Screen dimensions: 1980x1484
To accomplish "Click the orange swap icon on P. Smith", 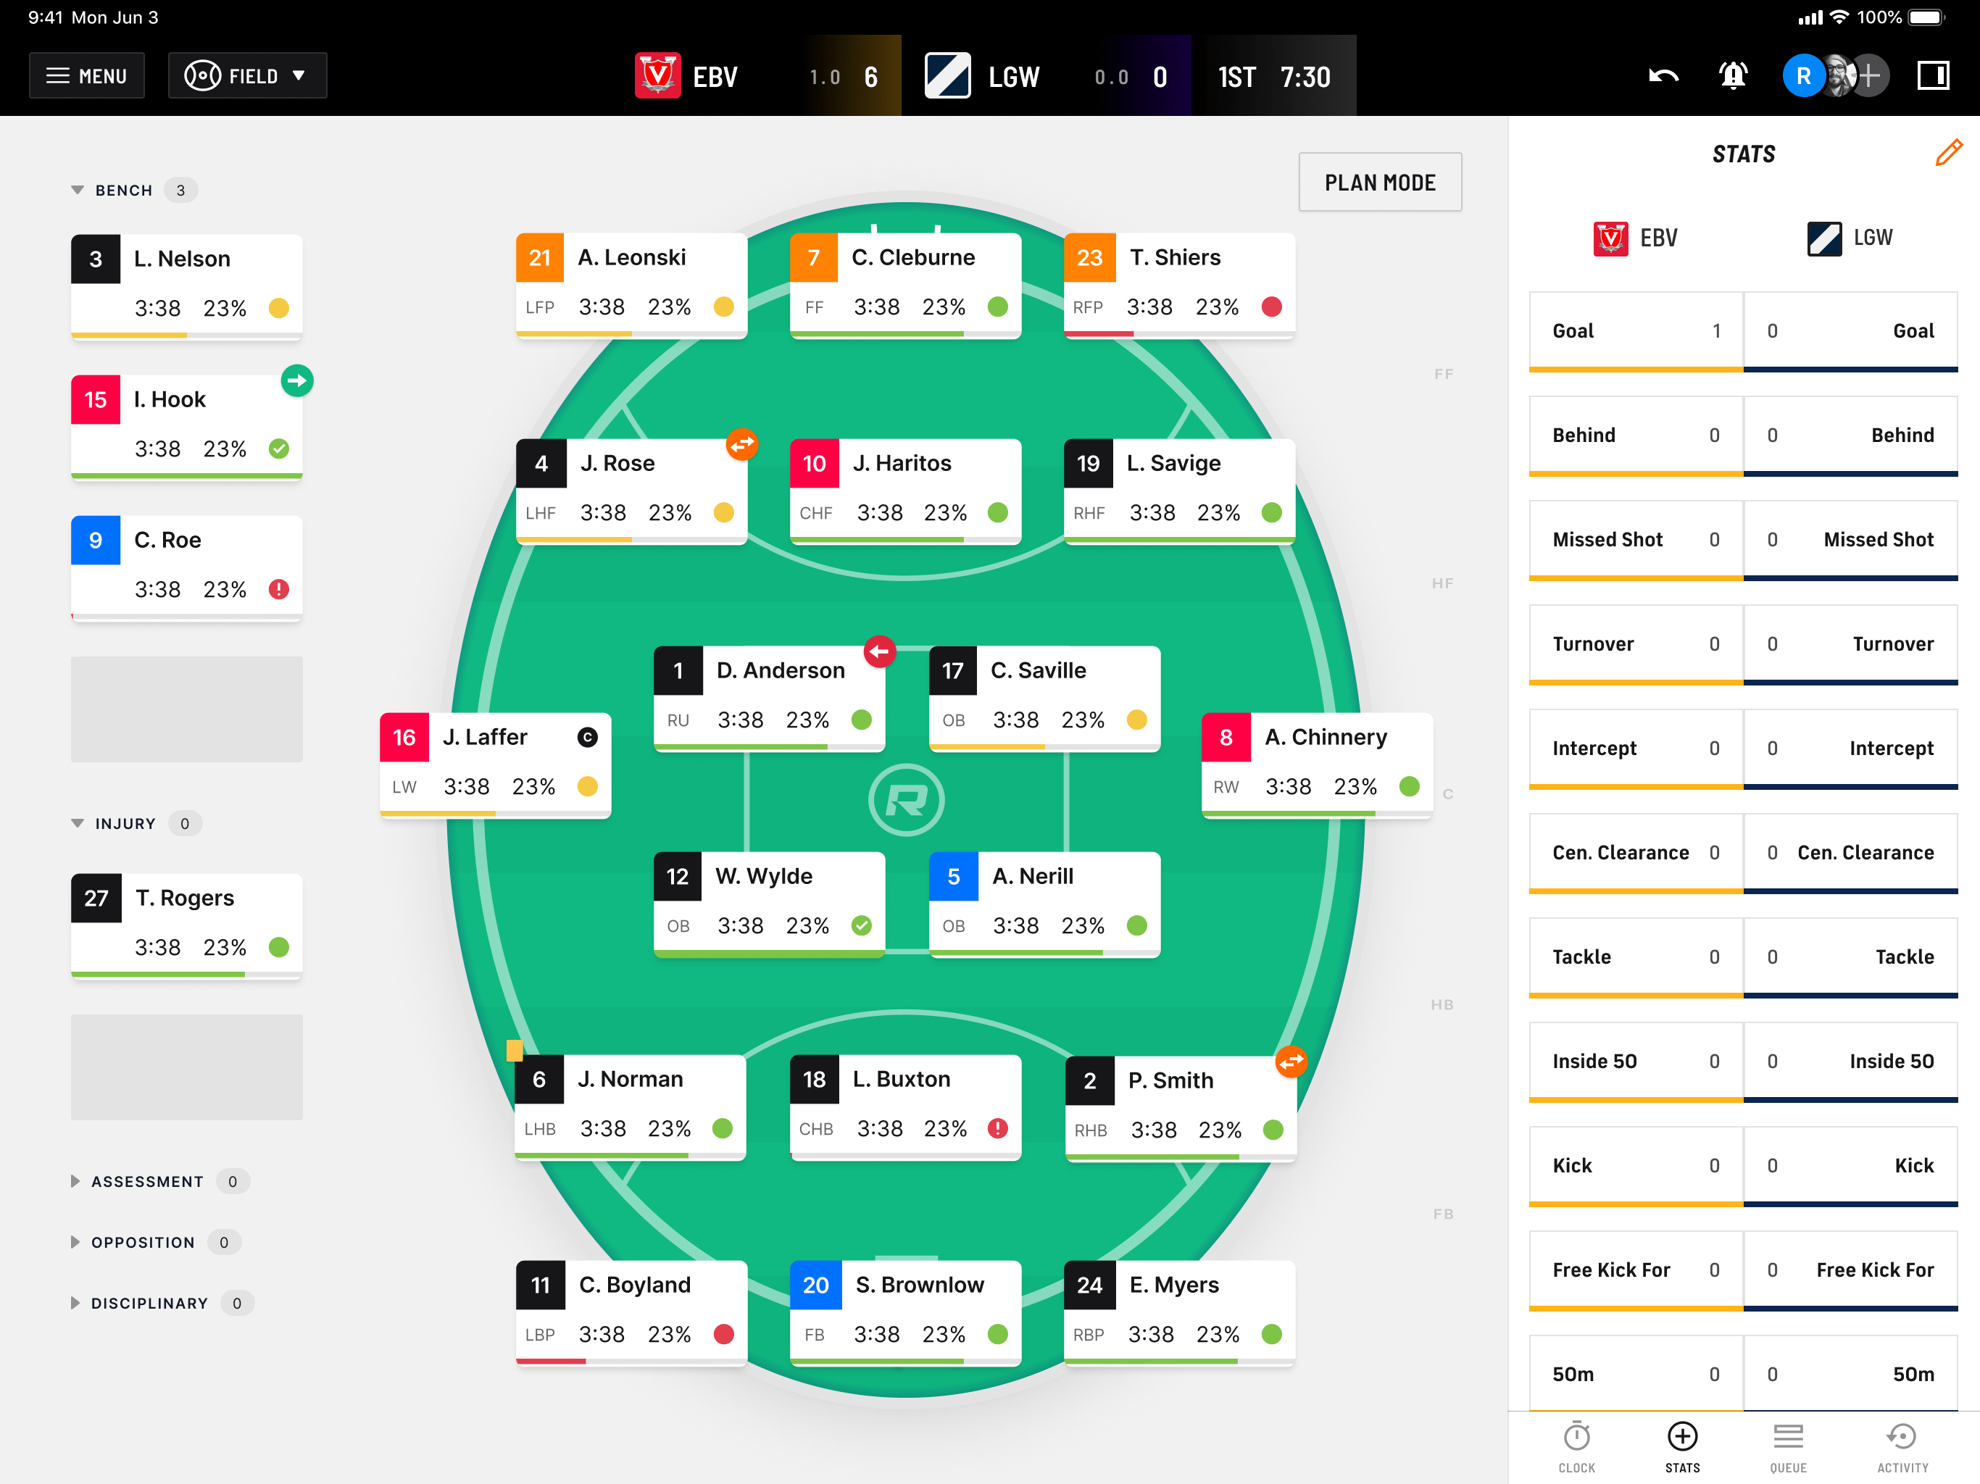I will [1291, 1062].
